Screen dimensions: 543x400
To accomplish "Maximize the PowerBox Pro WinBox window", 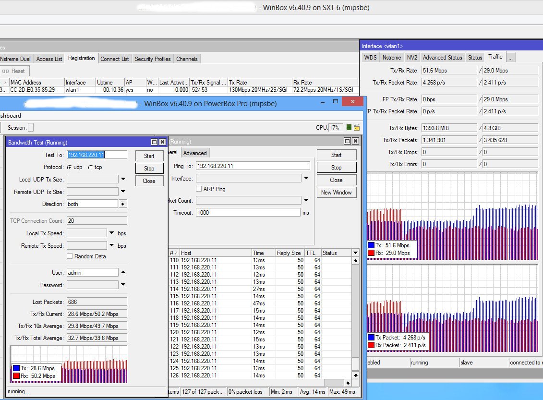I will (335, 101).
